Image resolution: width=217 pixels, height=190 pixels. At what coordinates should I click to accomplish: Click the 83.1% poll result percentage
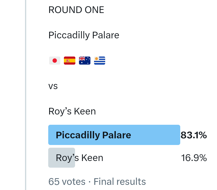pos(193,135)
